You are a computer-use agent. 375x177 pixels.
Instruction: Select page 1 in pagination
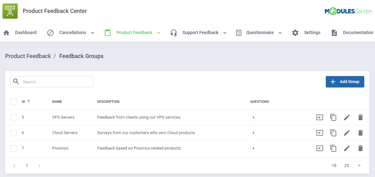coord(27,166)
